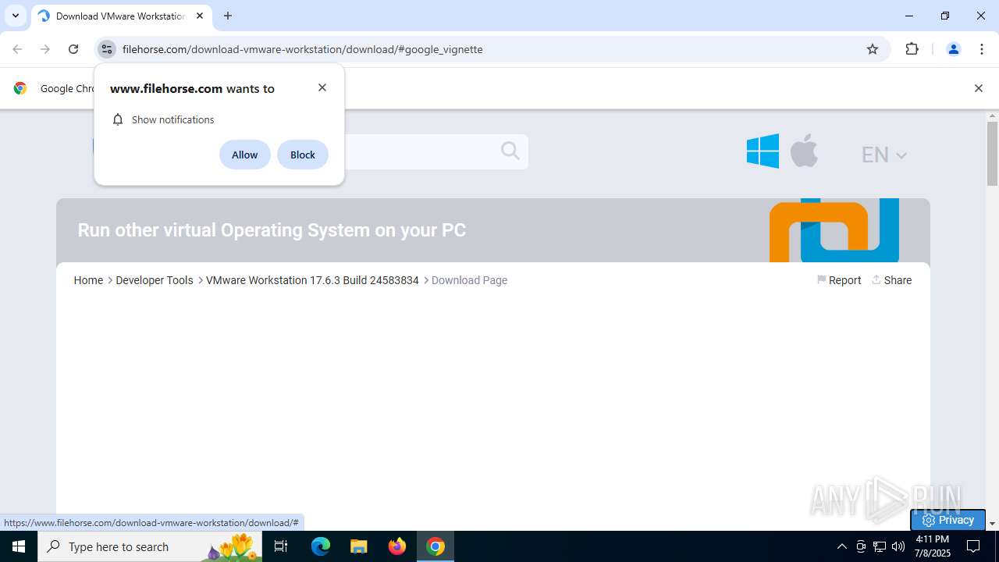Share this download page
Viewport: 999px width, 562px height.
point(891,280)
